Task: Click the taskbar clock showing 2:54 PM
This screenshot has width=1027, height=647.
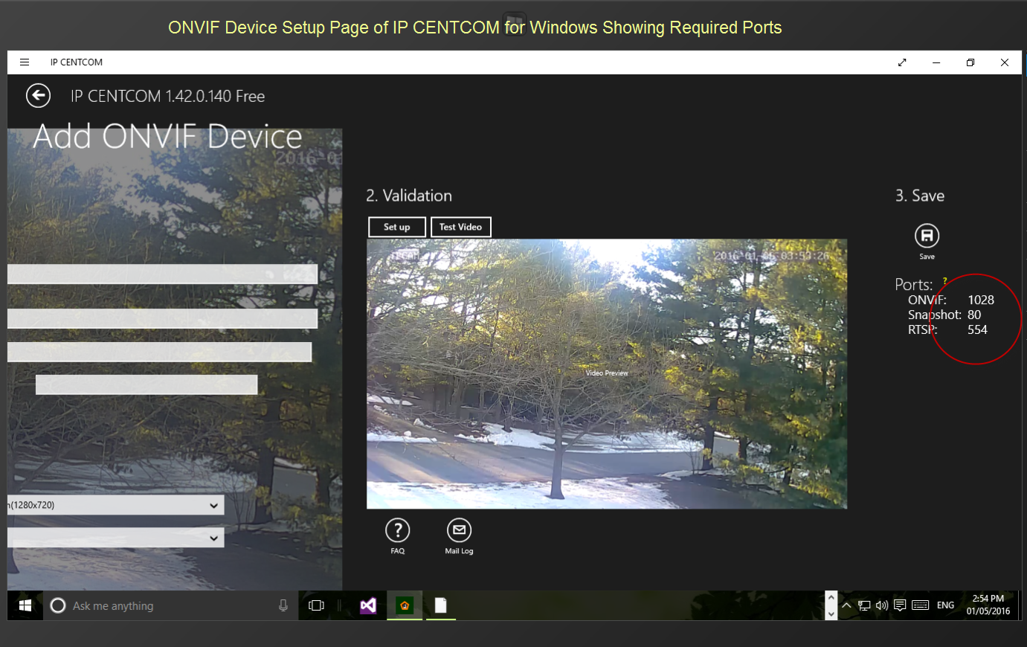Action: 988,605
